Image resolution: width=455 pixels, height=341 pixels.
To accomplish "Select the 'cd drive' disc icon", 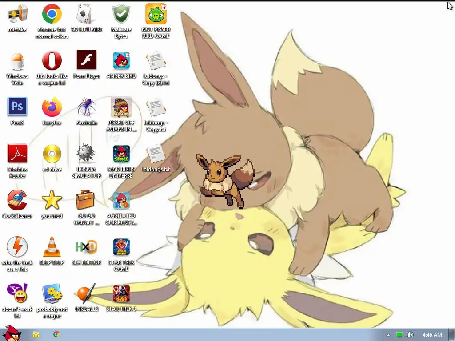I will 52,154.
